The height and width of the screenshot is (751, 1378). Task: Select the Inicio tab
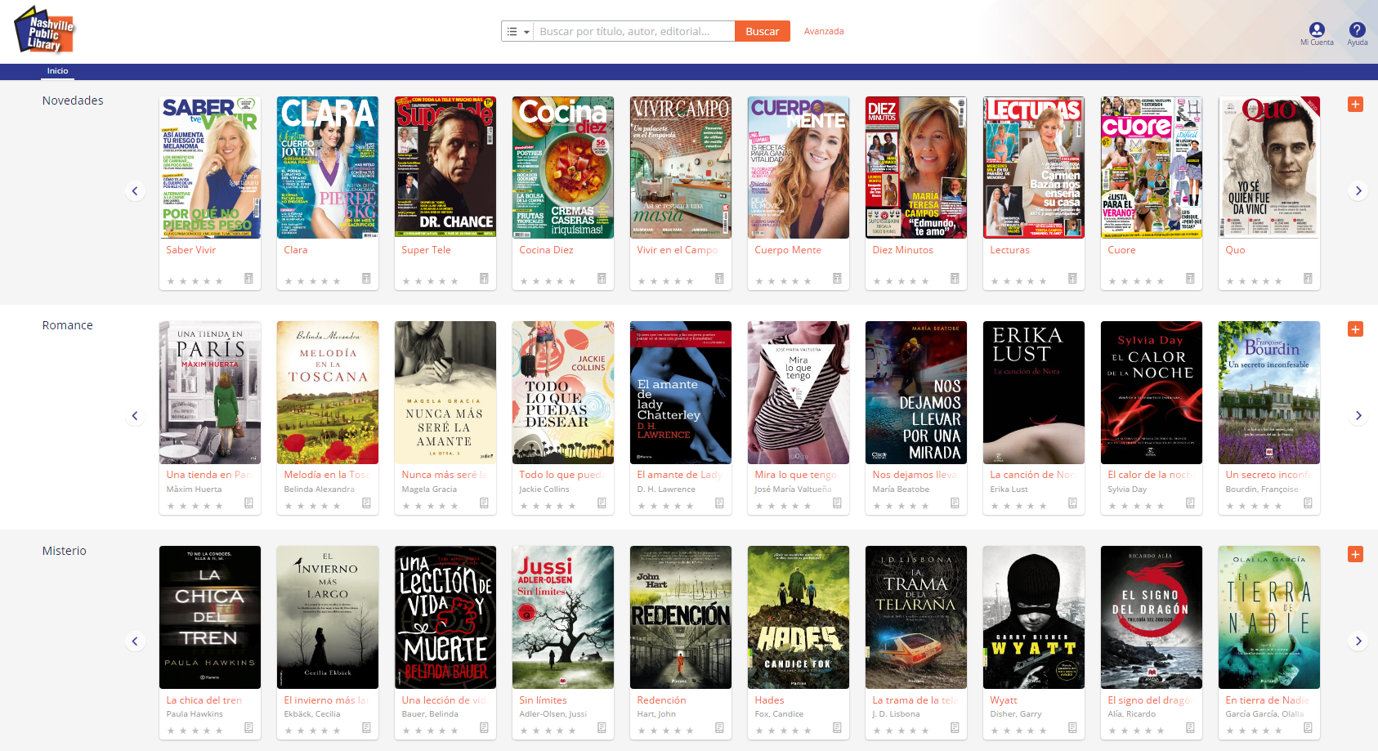pos(57,71)
